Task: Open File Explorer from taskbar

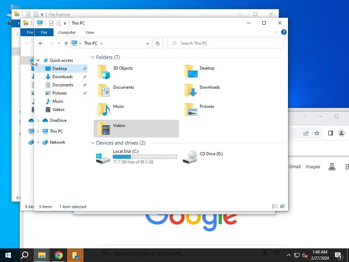Action: coord(42,255)
